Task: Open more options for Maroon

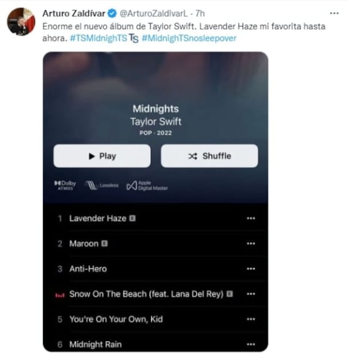Action: coord(250,243)
